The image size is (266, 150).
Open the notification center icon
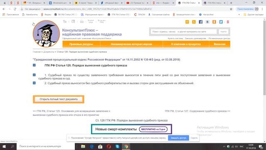261,146
